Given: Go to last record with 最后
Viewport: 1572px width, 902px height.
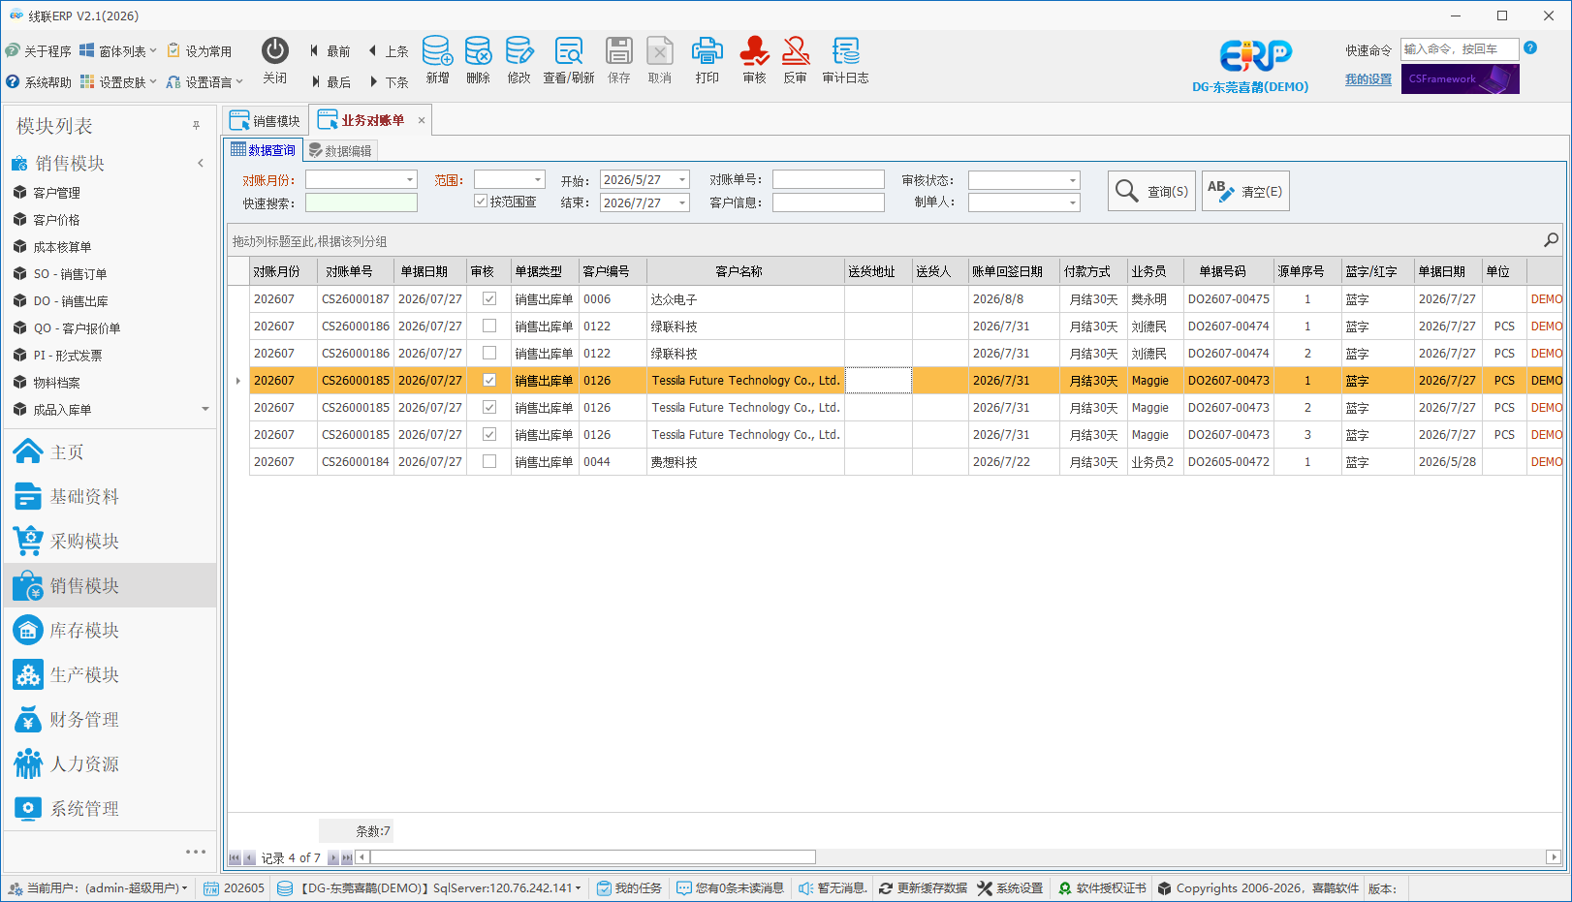Looking at the screenshot, I should click(x=330, y=82).
